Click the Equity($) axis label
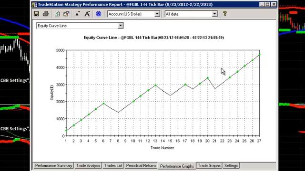 pyautogui.click(x=51, y=93)
